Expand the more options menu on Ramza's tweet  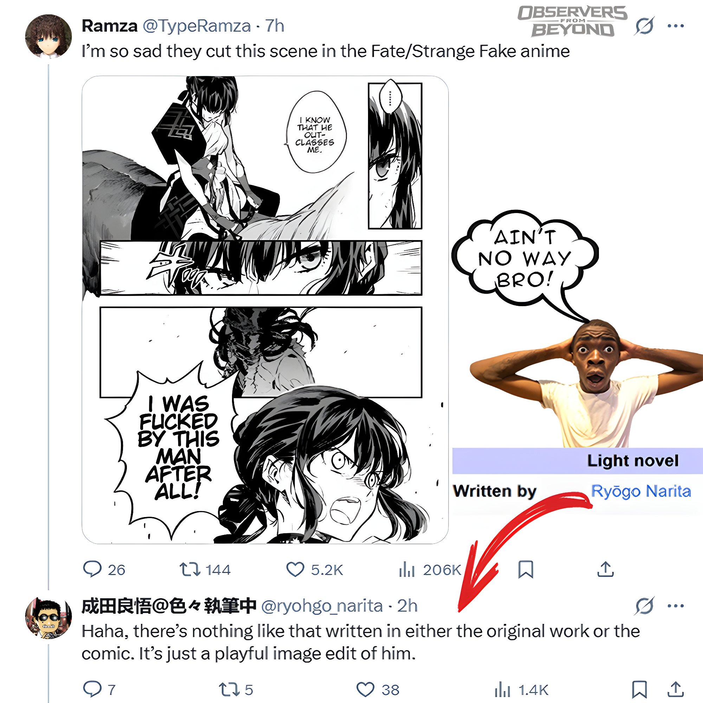676,26
